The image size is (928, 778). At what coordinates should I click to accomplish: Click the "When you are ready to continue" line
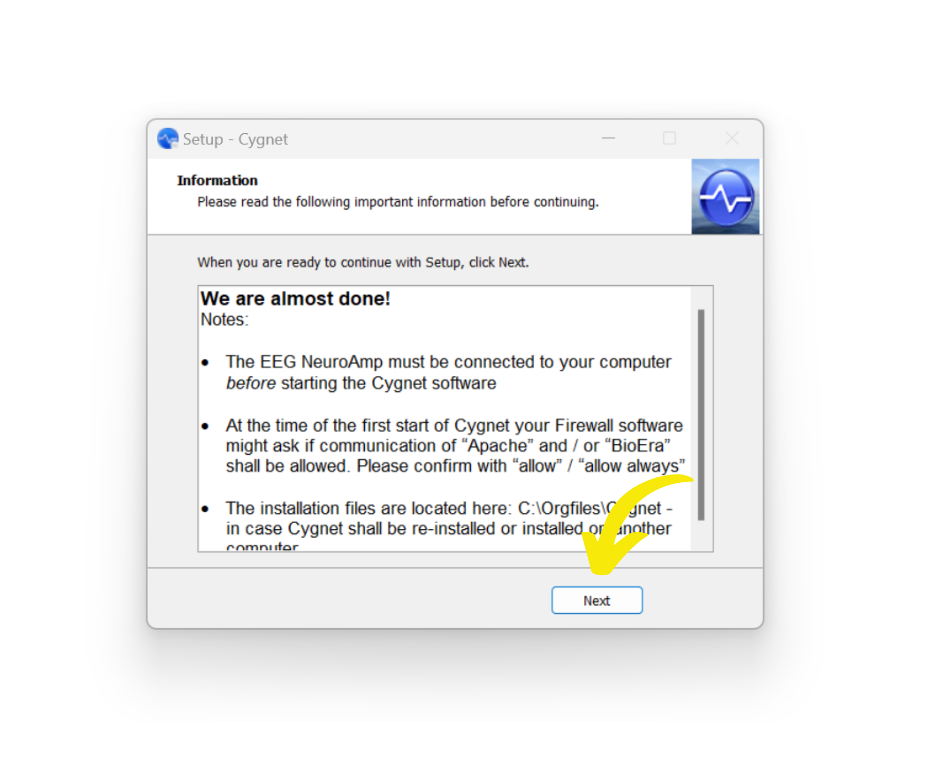pyautogui.click(x=363, y=262)
